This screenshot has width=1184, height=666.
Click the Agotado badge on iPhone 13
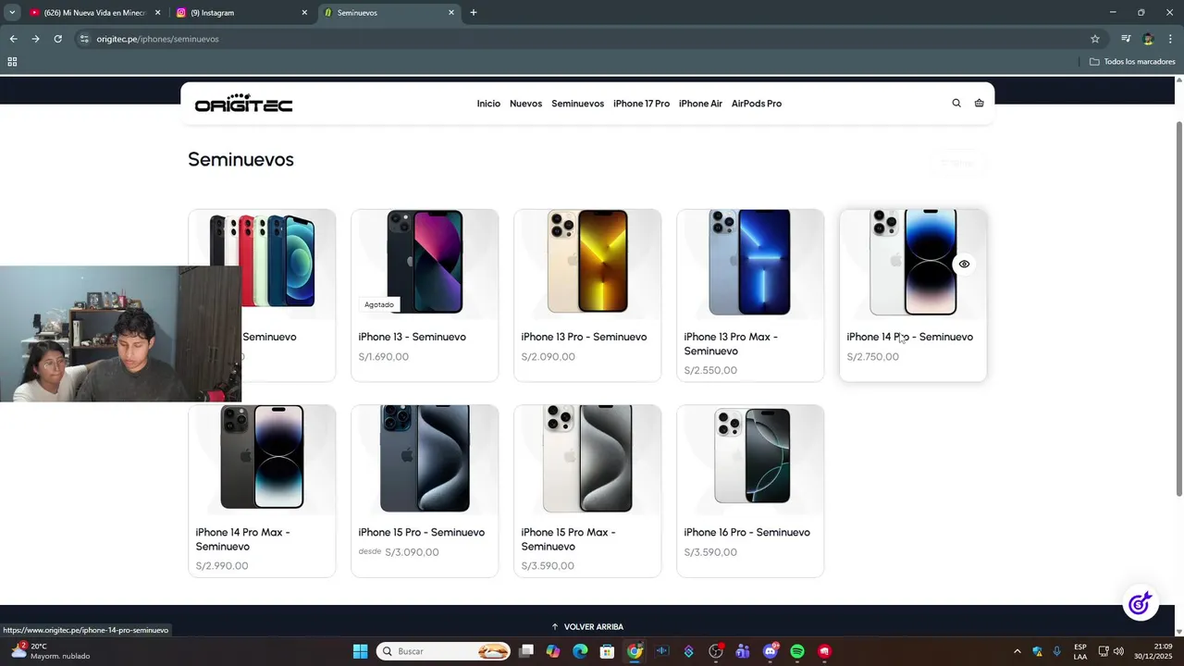pyautogui.click(x=378, y=304)
